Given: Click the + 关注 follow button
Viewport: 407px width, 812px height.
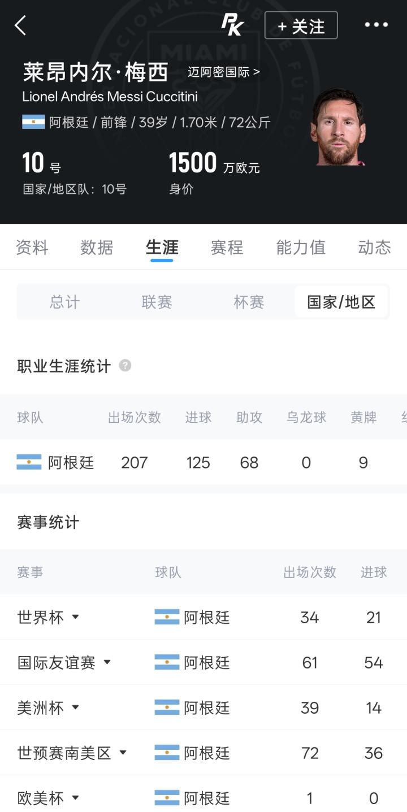Looking at the screenshot, I should (301, 25).
